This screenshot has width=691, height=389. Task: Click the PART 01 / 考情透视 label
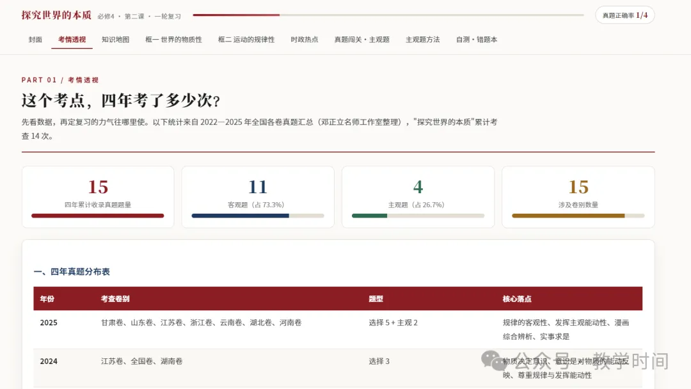(60, 80)
